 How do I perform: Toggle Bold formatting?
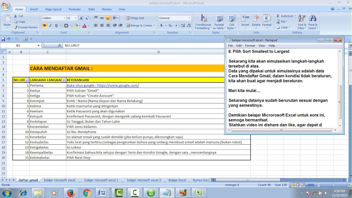click(x=44, y=26)
